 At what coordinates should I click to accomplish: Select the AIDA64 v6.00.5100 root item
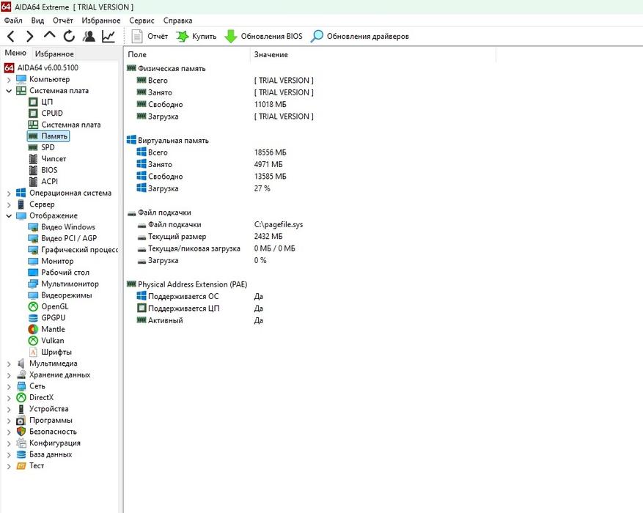(x=41, y=67)
